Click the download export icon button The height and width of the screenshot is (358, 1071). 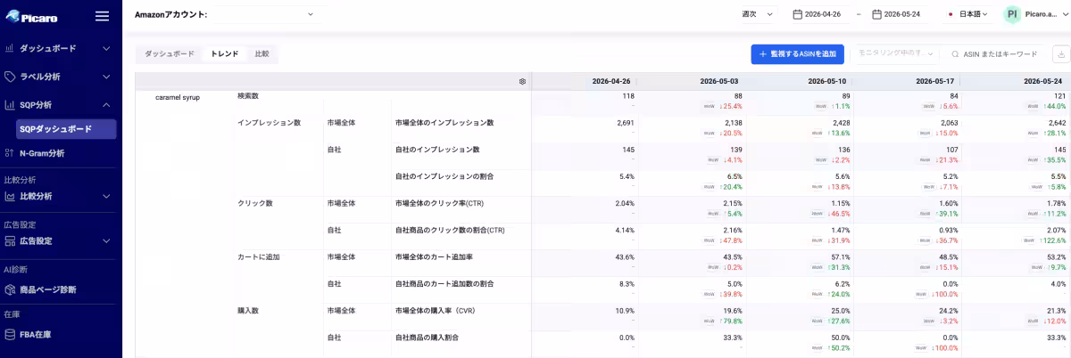coord(1060,54)
